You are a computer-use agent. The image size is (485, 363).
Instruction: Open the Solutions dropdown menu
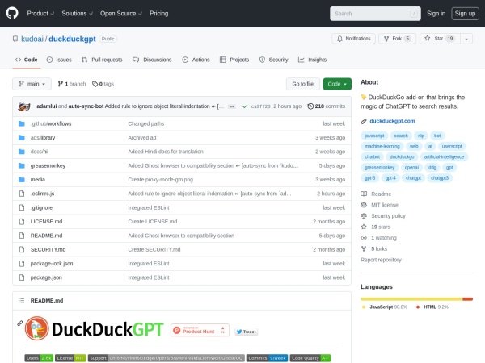click(77, 13)
